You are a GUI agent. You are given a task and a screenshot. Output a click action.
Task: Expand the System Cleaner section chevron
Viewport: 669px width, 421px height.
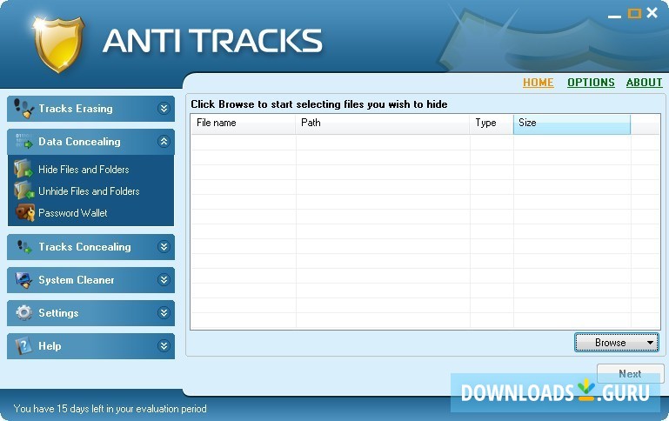pos(164,280)
